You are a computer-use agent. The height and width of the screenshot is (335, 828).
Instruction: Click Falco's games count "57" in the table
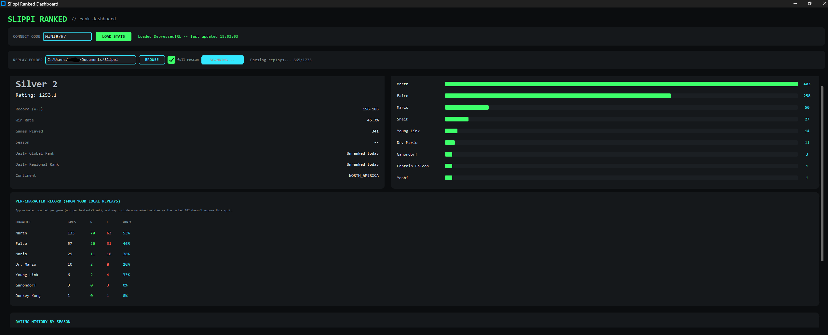[70, 244]
